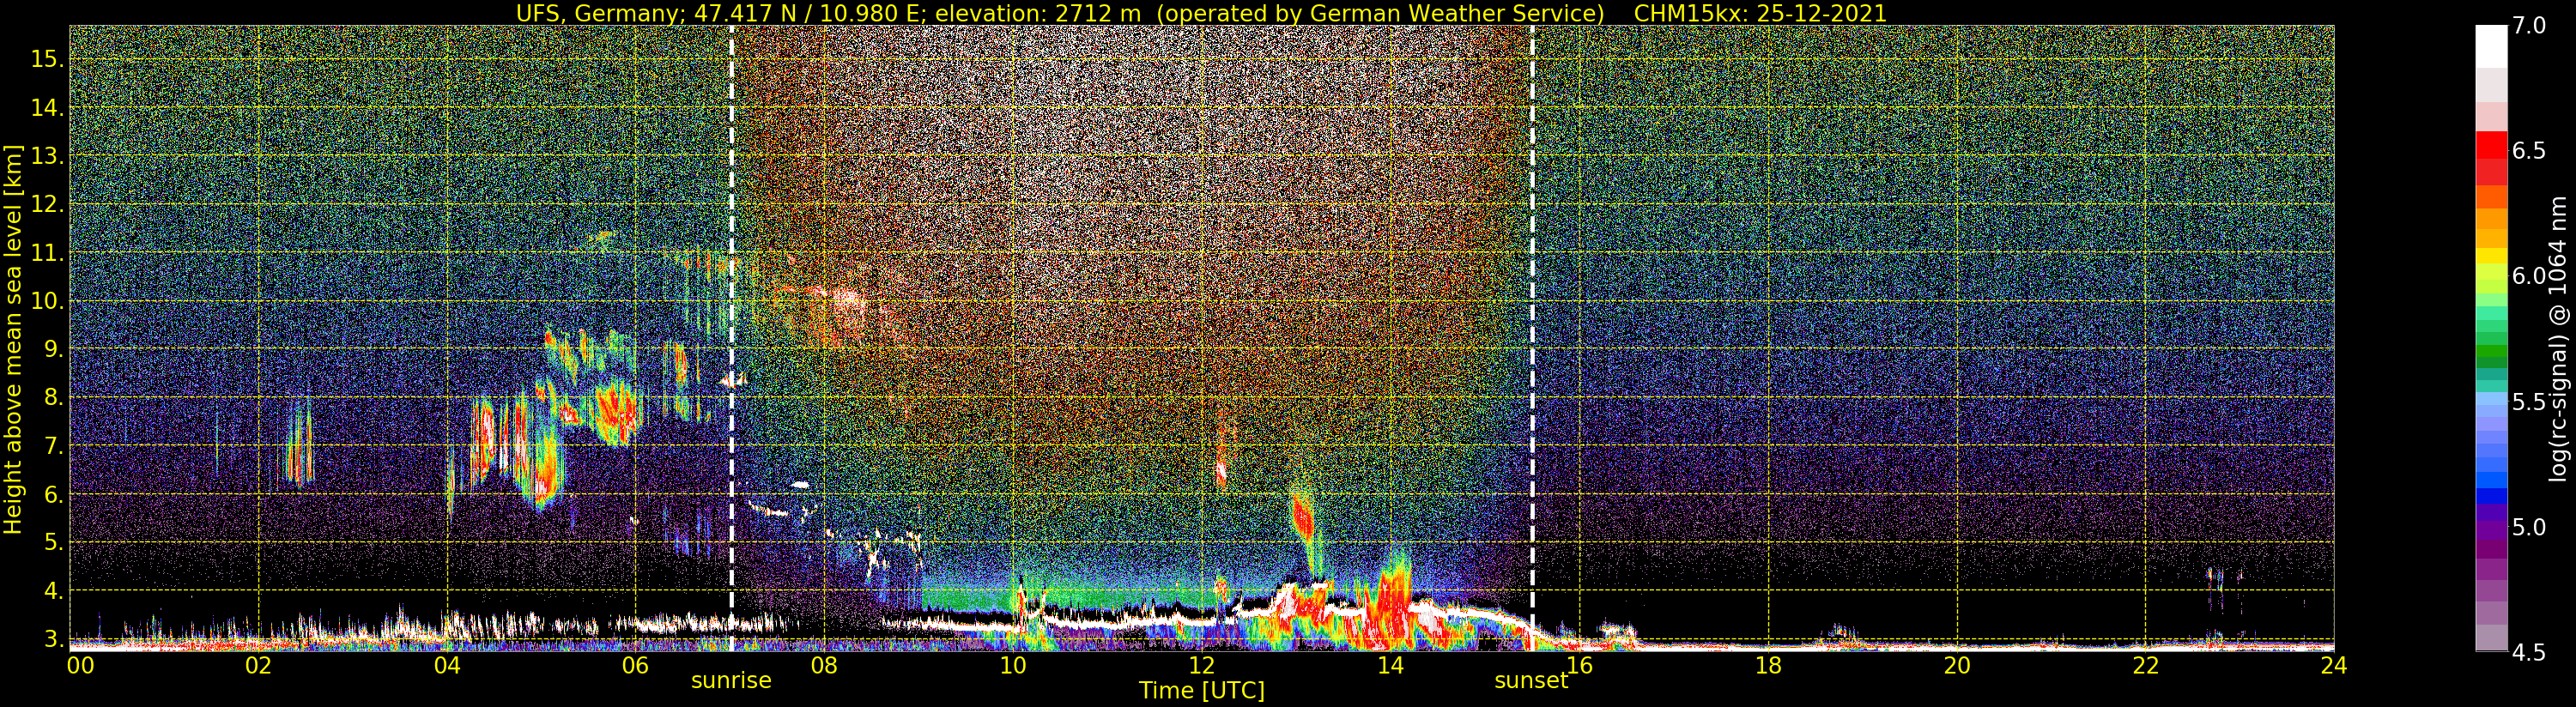This screenshot has height=707, width=2576.
Task: Click the yellow colorbar segment above 6.0
Action: tap(2491, 257)
